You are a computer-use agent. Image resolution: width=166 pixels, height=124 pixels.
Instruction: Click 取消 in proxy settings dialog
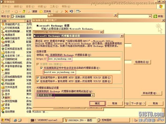(115, 103)
